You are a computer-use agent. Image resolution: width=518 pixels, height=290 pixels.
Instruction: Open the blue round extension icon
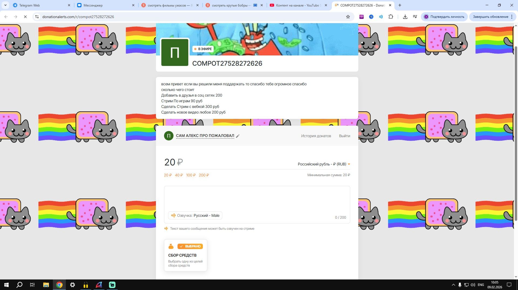371,17
